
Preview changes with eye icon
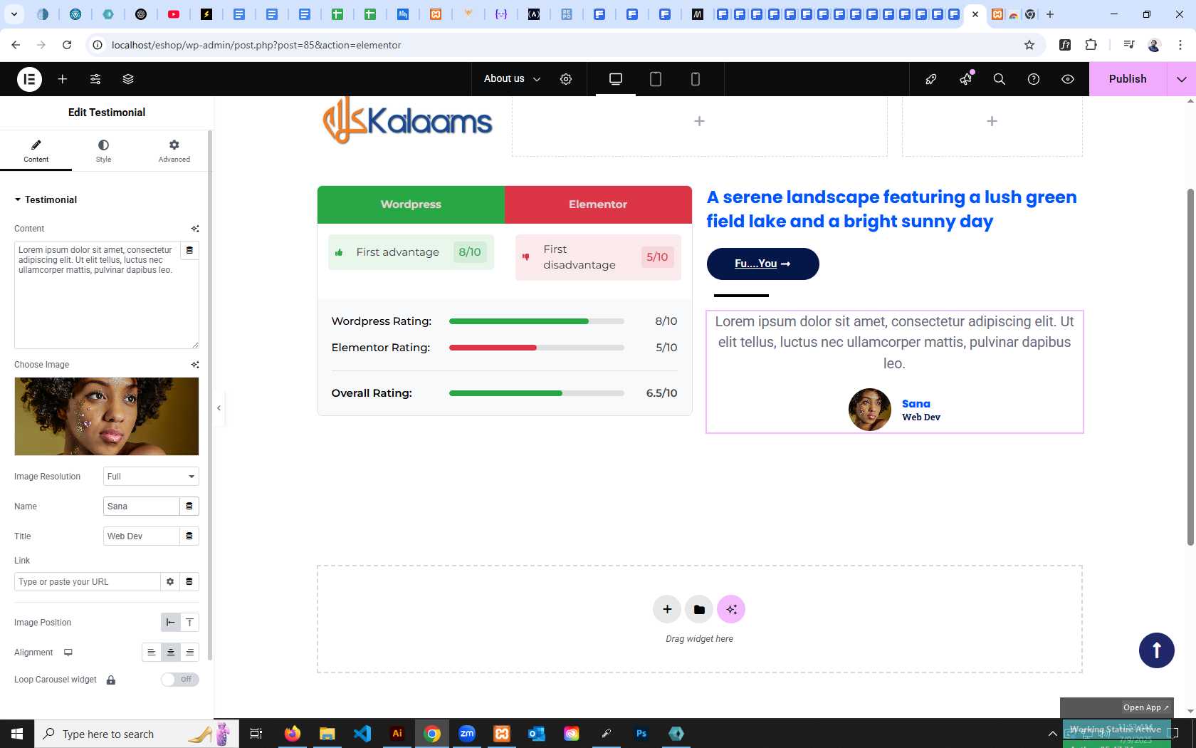click(1068, 79)
